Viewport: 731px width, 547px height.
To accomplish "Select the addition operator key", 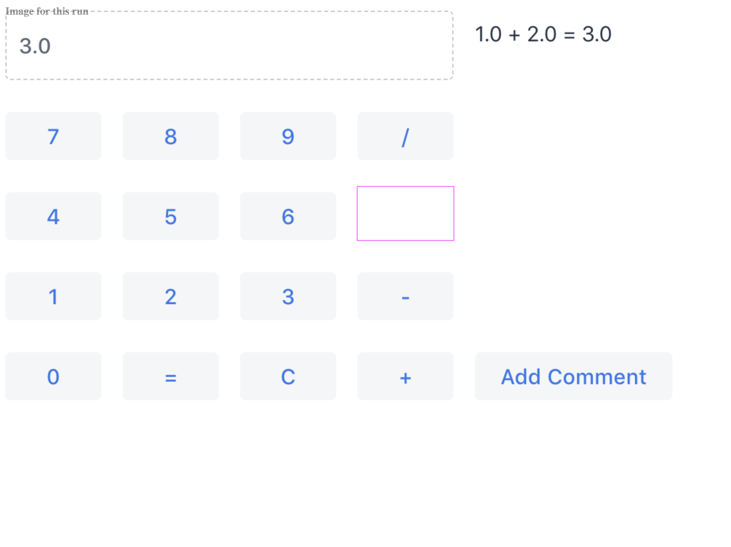I will tap(405, 377).
